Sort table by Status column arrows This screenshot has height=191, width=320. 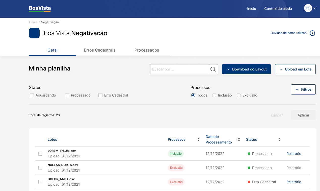point(279,139)
